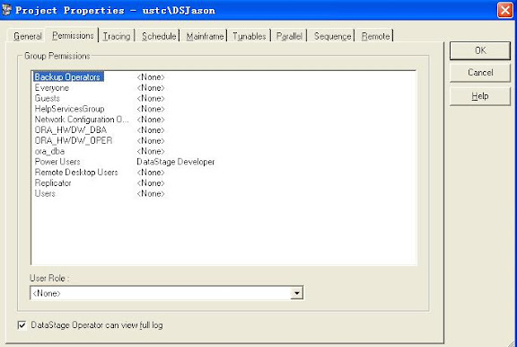Select the ora_dba group
Screen dimensions: 517x347
pyautogui.click(x=49, y=151)
